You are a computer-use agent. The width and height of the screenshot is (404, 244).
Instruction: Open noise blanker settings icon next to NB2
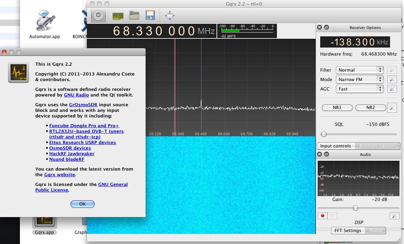392,108
